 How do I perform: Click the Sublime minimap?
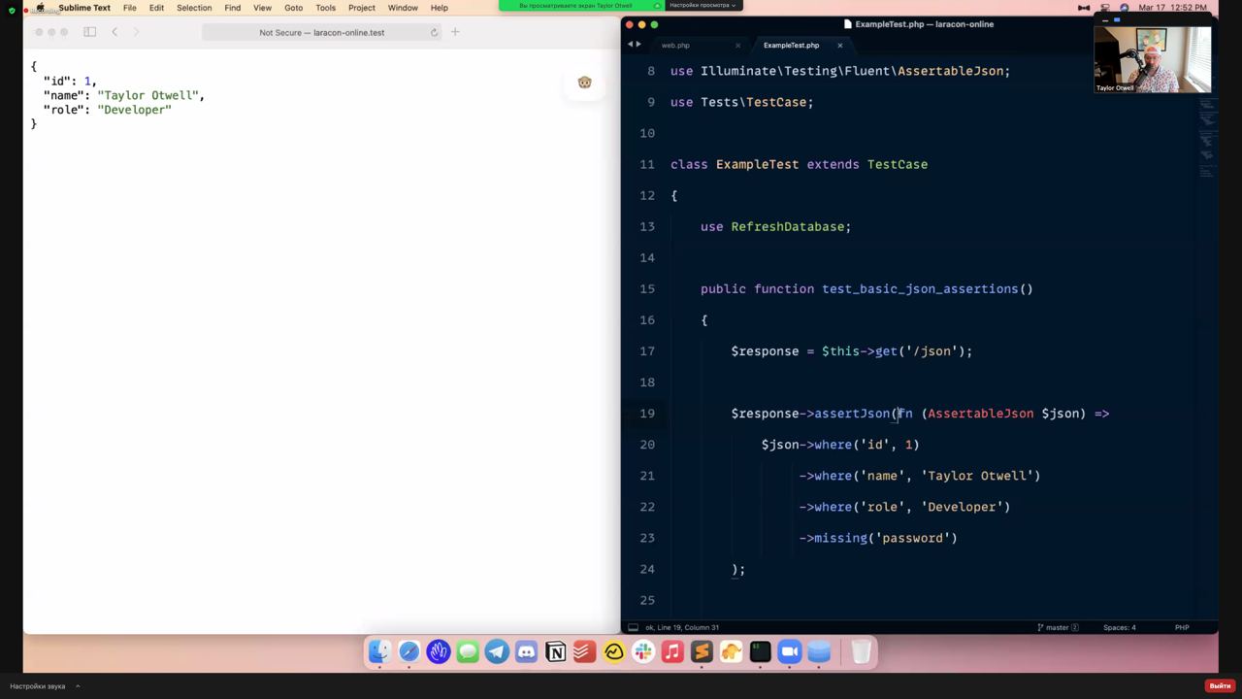coord(1206,136)
